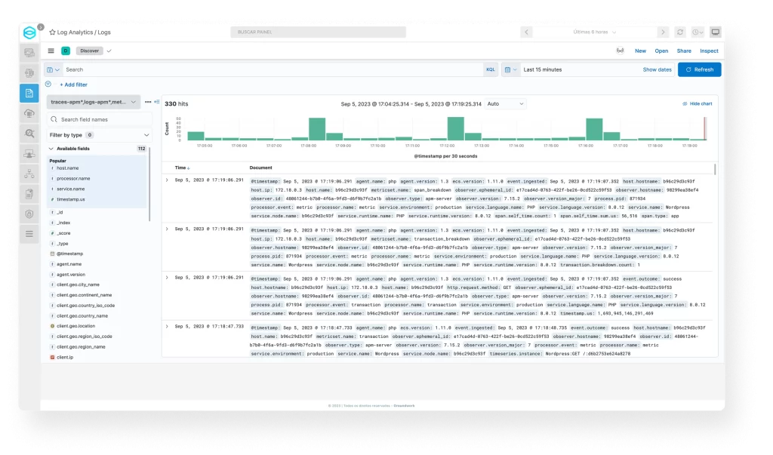
Task: Open the Share menu
Action: [683, 51]
